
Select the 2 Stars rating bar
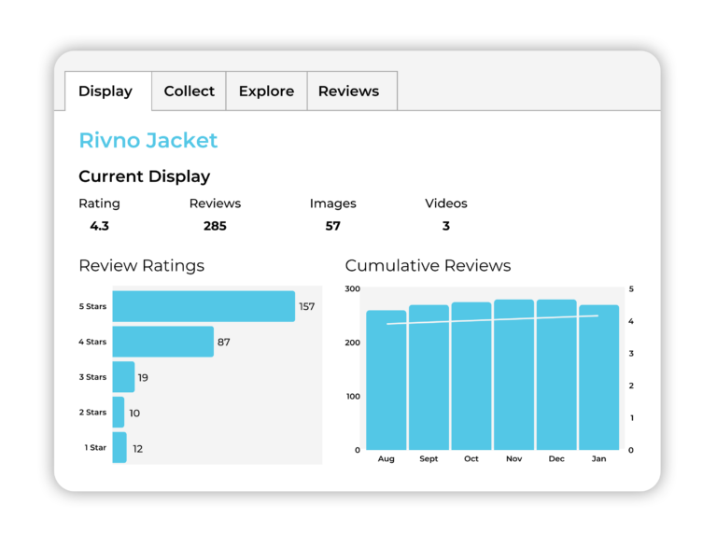pyautogui.click(x=119, y=413)
